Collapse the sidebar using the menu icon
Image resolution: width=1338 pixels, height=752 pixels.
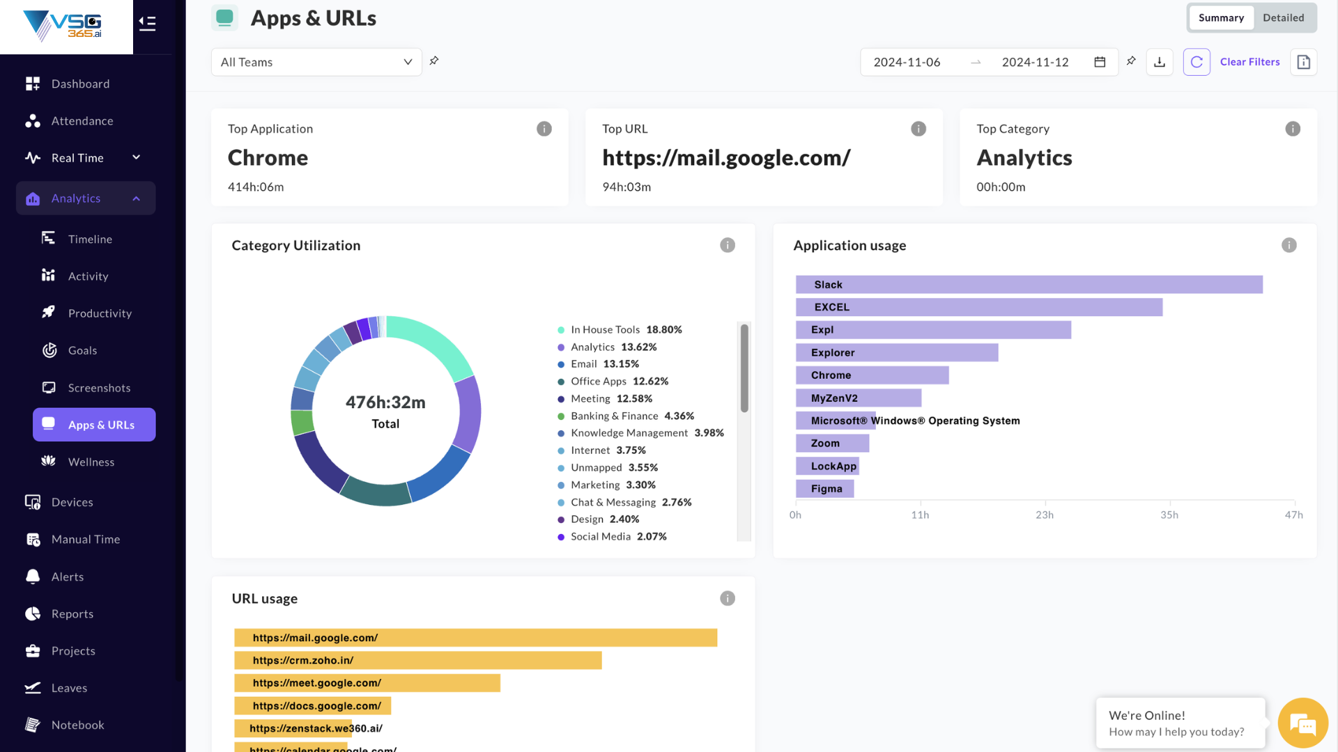147,24
